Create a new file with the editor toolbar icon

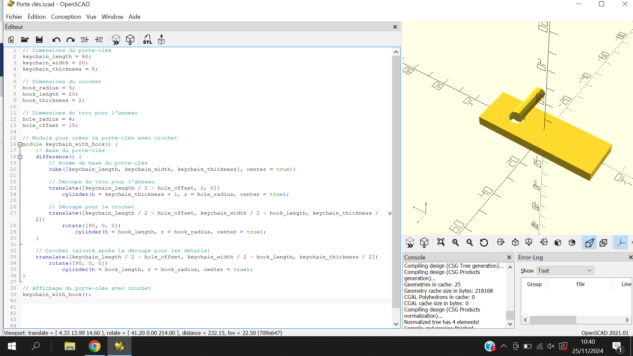click(11, 40)
